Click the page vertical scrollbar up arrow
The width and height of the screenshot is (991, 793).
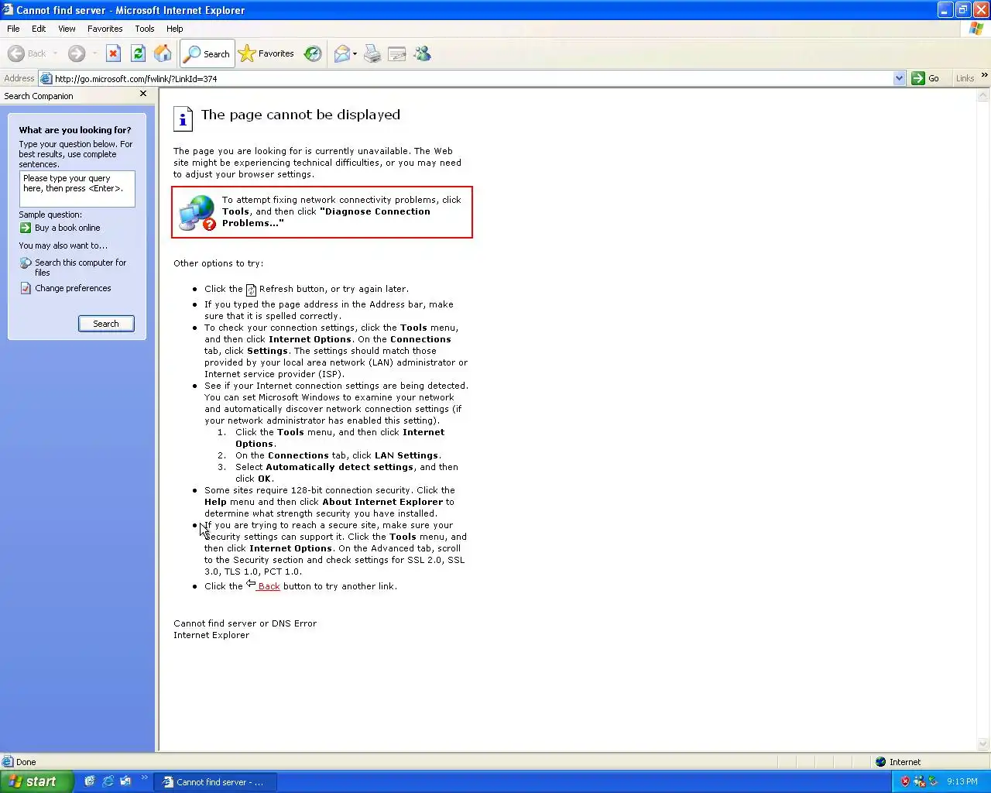click(x=983, y=95)
